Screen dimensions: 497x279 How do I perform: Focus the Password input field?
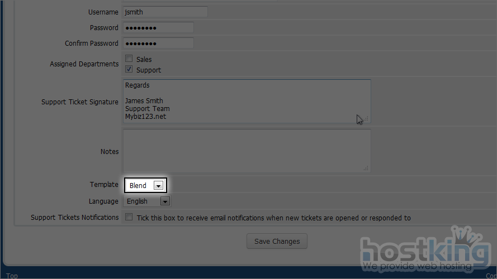pos(158,27)
